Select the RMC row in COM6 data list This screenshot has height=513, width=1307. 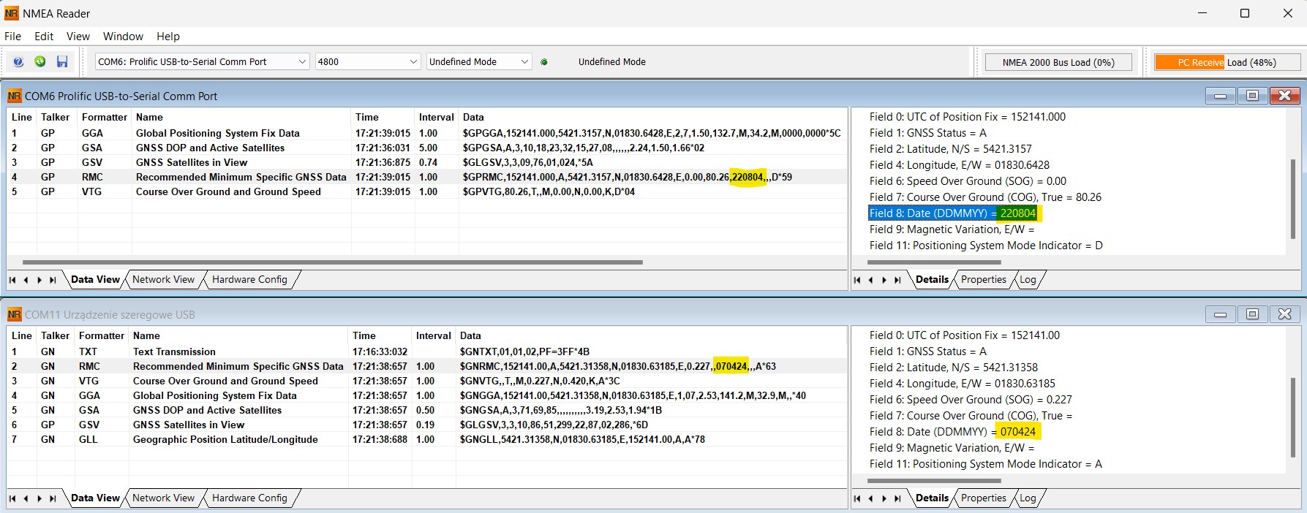tap(241, 177)
